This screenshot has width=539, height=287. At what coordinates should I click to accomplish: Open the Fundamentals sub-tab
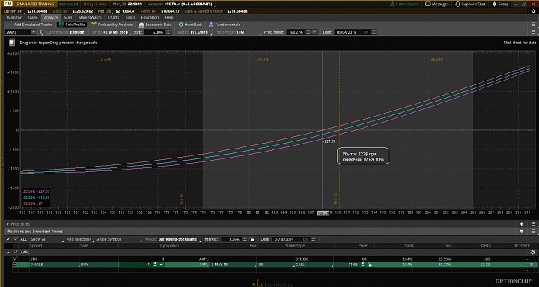pyautogui.click(x=225, y=25)
